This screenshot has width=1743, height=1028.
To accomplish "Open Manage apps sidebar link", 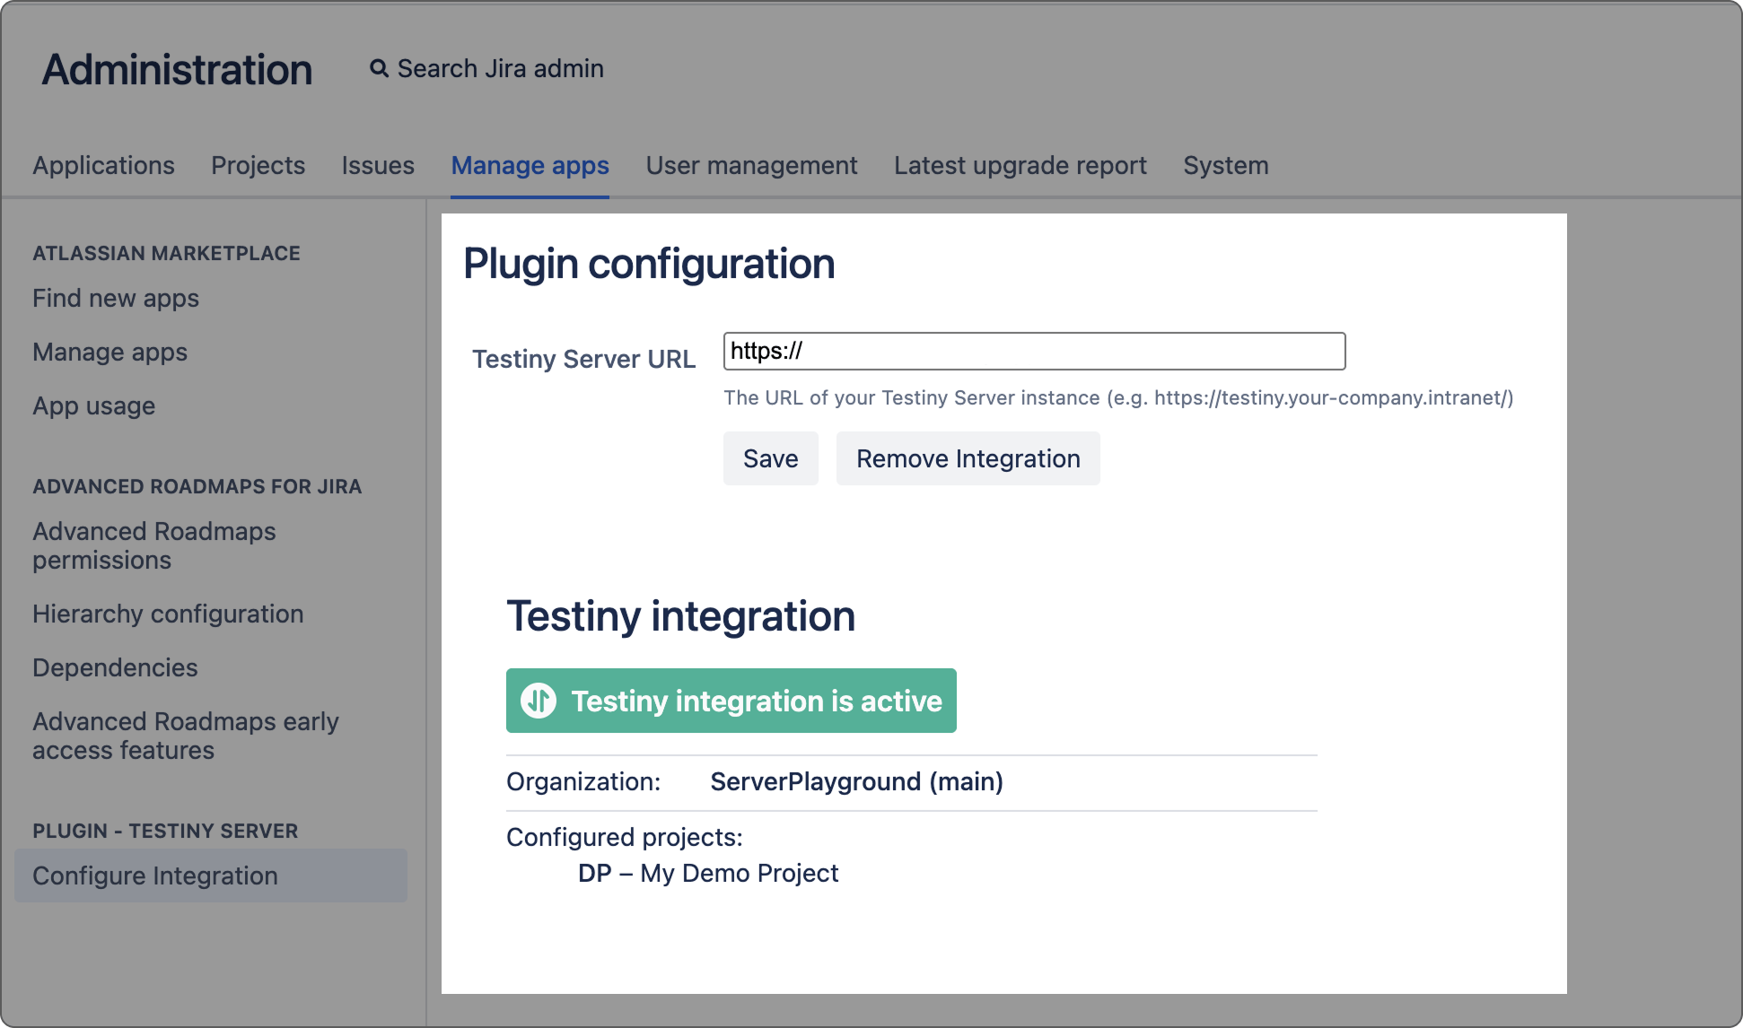I will click(109, 352).
